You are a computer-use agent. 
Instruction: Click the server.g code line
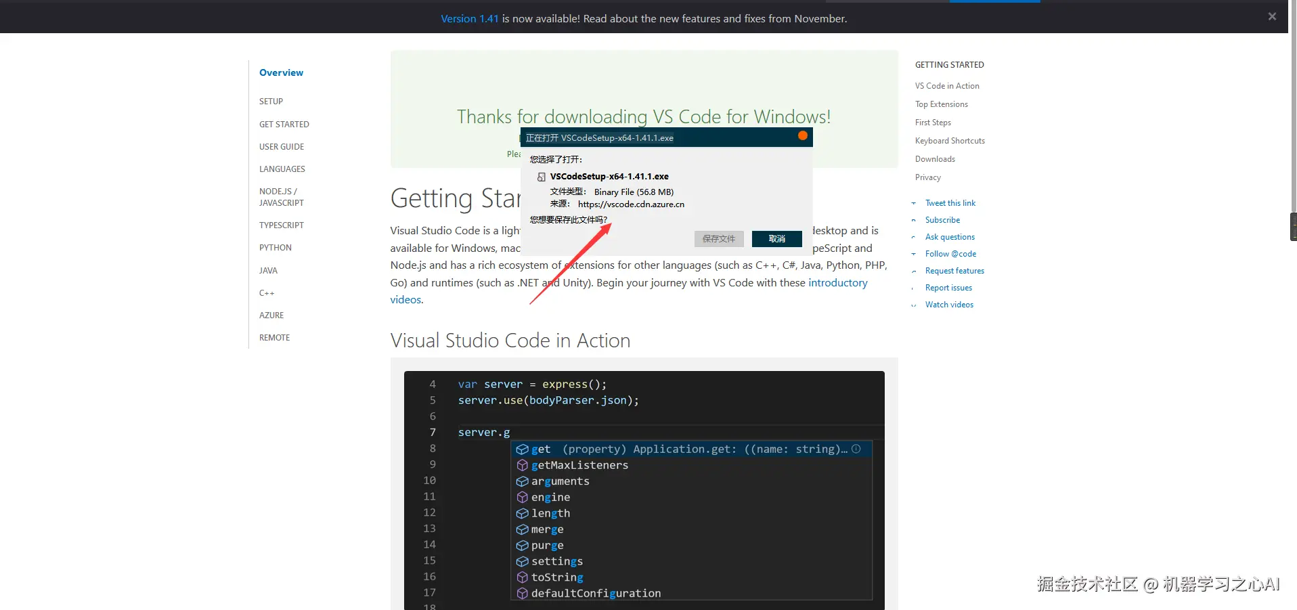pos(484,433)
